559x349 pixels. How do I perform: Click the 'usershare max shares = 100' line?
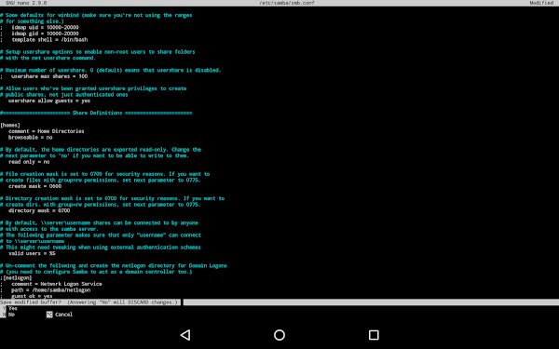(x=44, y=76)
